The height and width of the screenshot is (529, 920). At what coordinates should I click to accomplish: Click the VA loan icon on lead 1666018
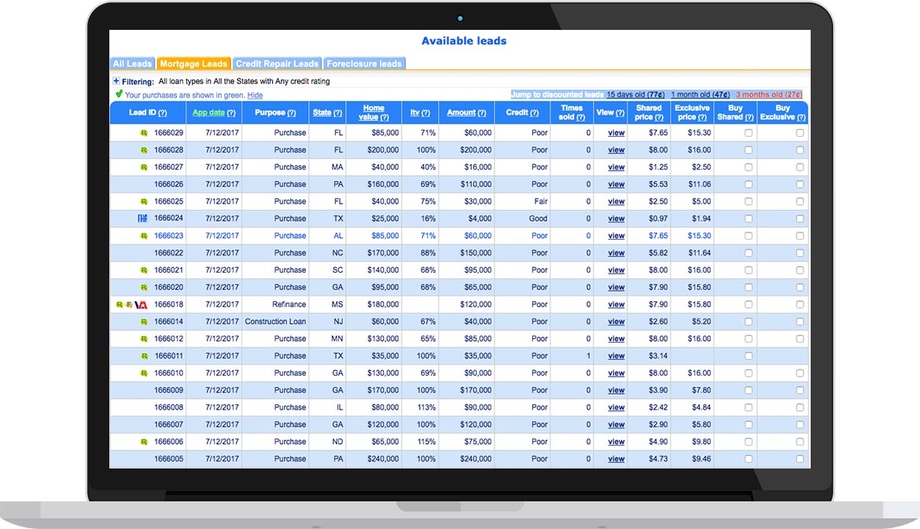click(141, 303)
